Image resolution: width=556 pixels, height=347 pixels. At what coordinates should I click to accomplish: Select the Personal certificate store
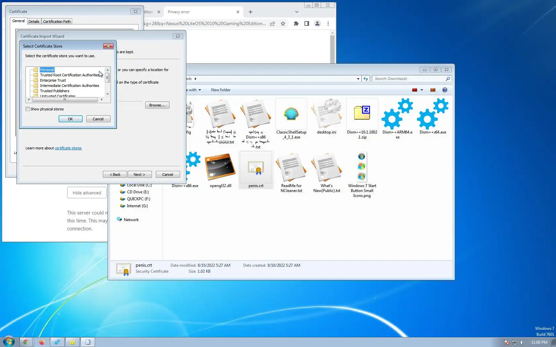pyautogui.click(x=47, y=70)
